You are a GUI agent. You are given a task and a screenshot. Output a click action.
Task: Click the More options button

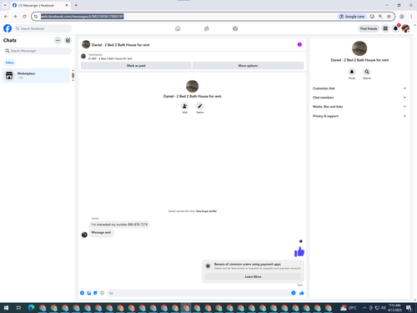(248, 66)
